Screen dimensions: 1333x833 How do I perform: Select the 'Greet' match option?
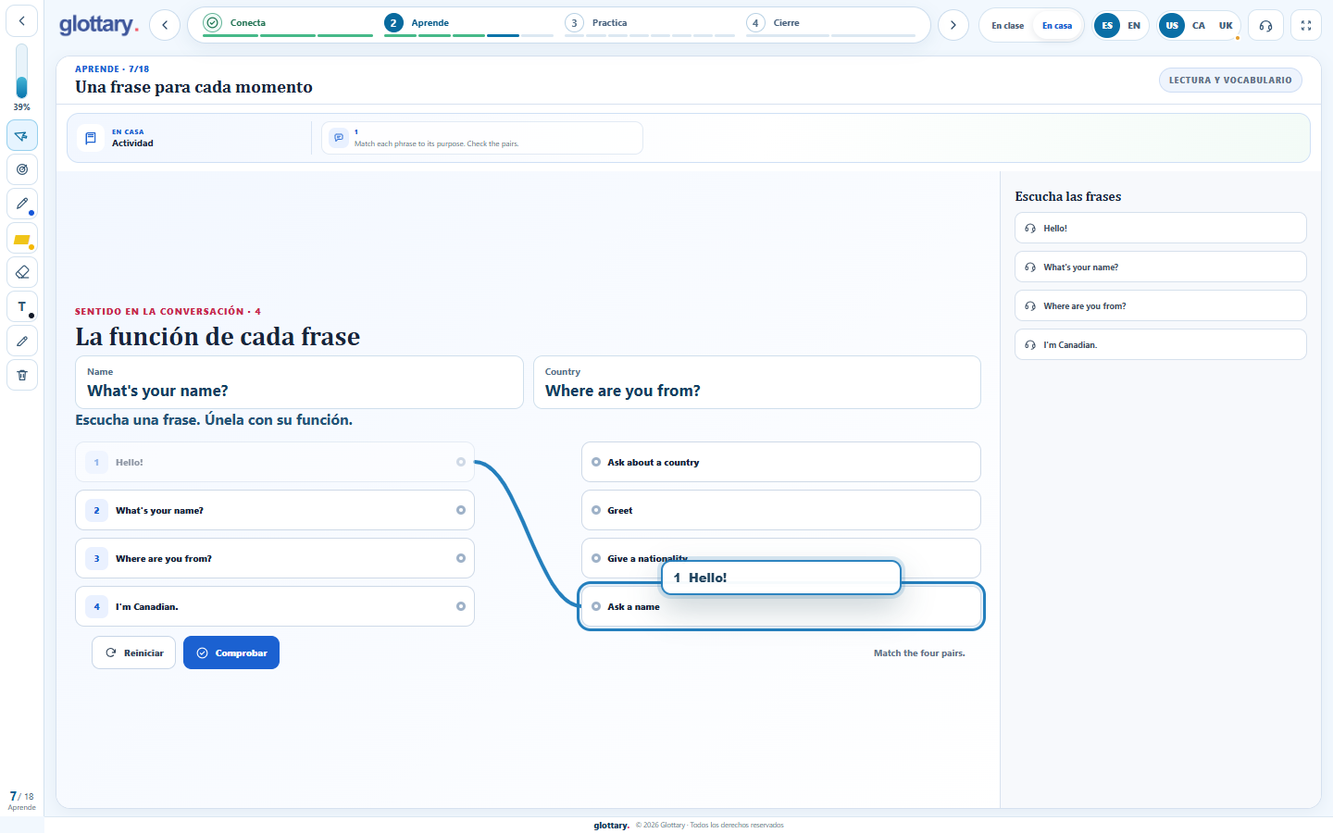(x=781, y=510)
